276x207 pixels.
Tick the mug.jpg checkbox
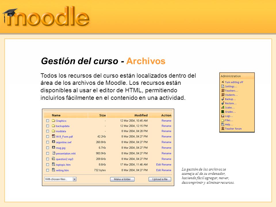click(47, 148)
